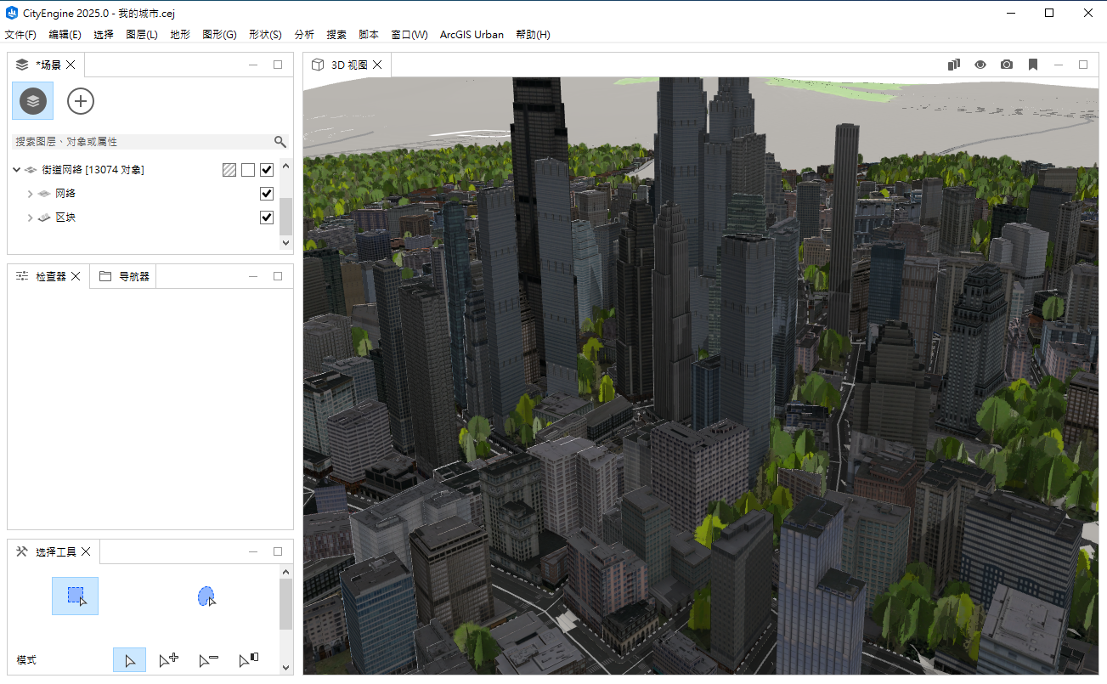Toggle visibility checkbox for 区块 layer

(x=267, y=218)
